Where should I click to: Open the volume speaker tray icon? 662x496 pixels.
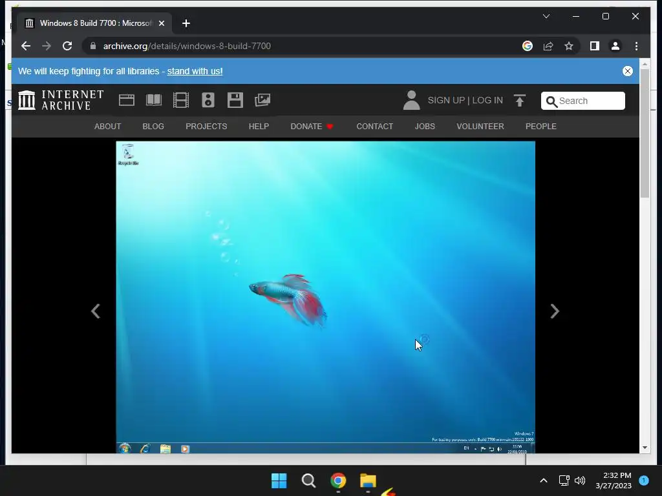[580, 480]
